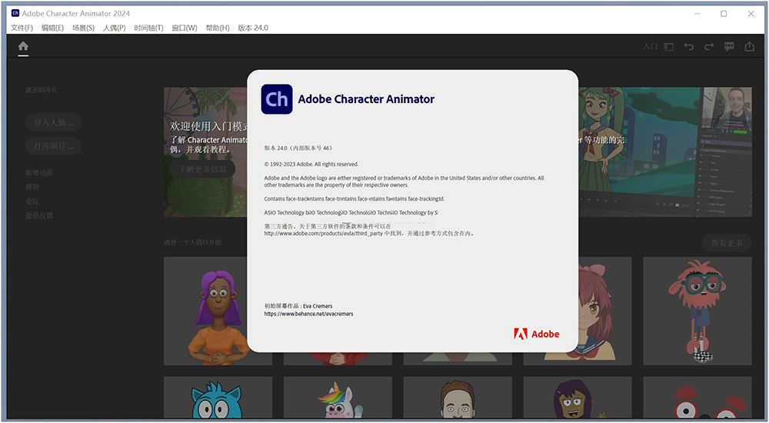The image size is (769, 423).
Task: Click the 欢迎使用入门模式 banner heading
Action: [x=209, y=127]
